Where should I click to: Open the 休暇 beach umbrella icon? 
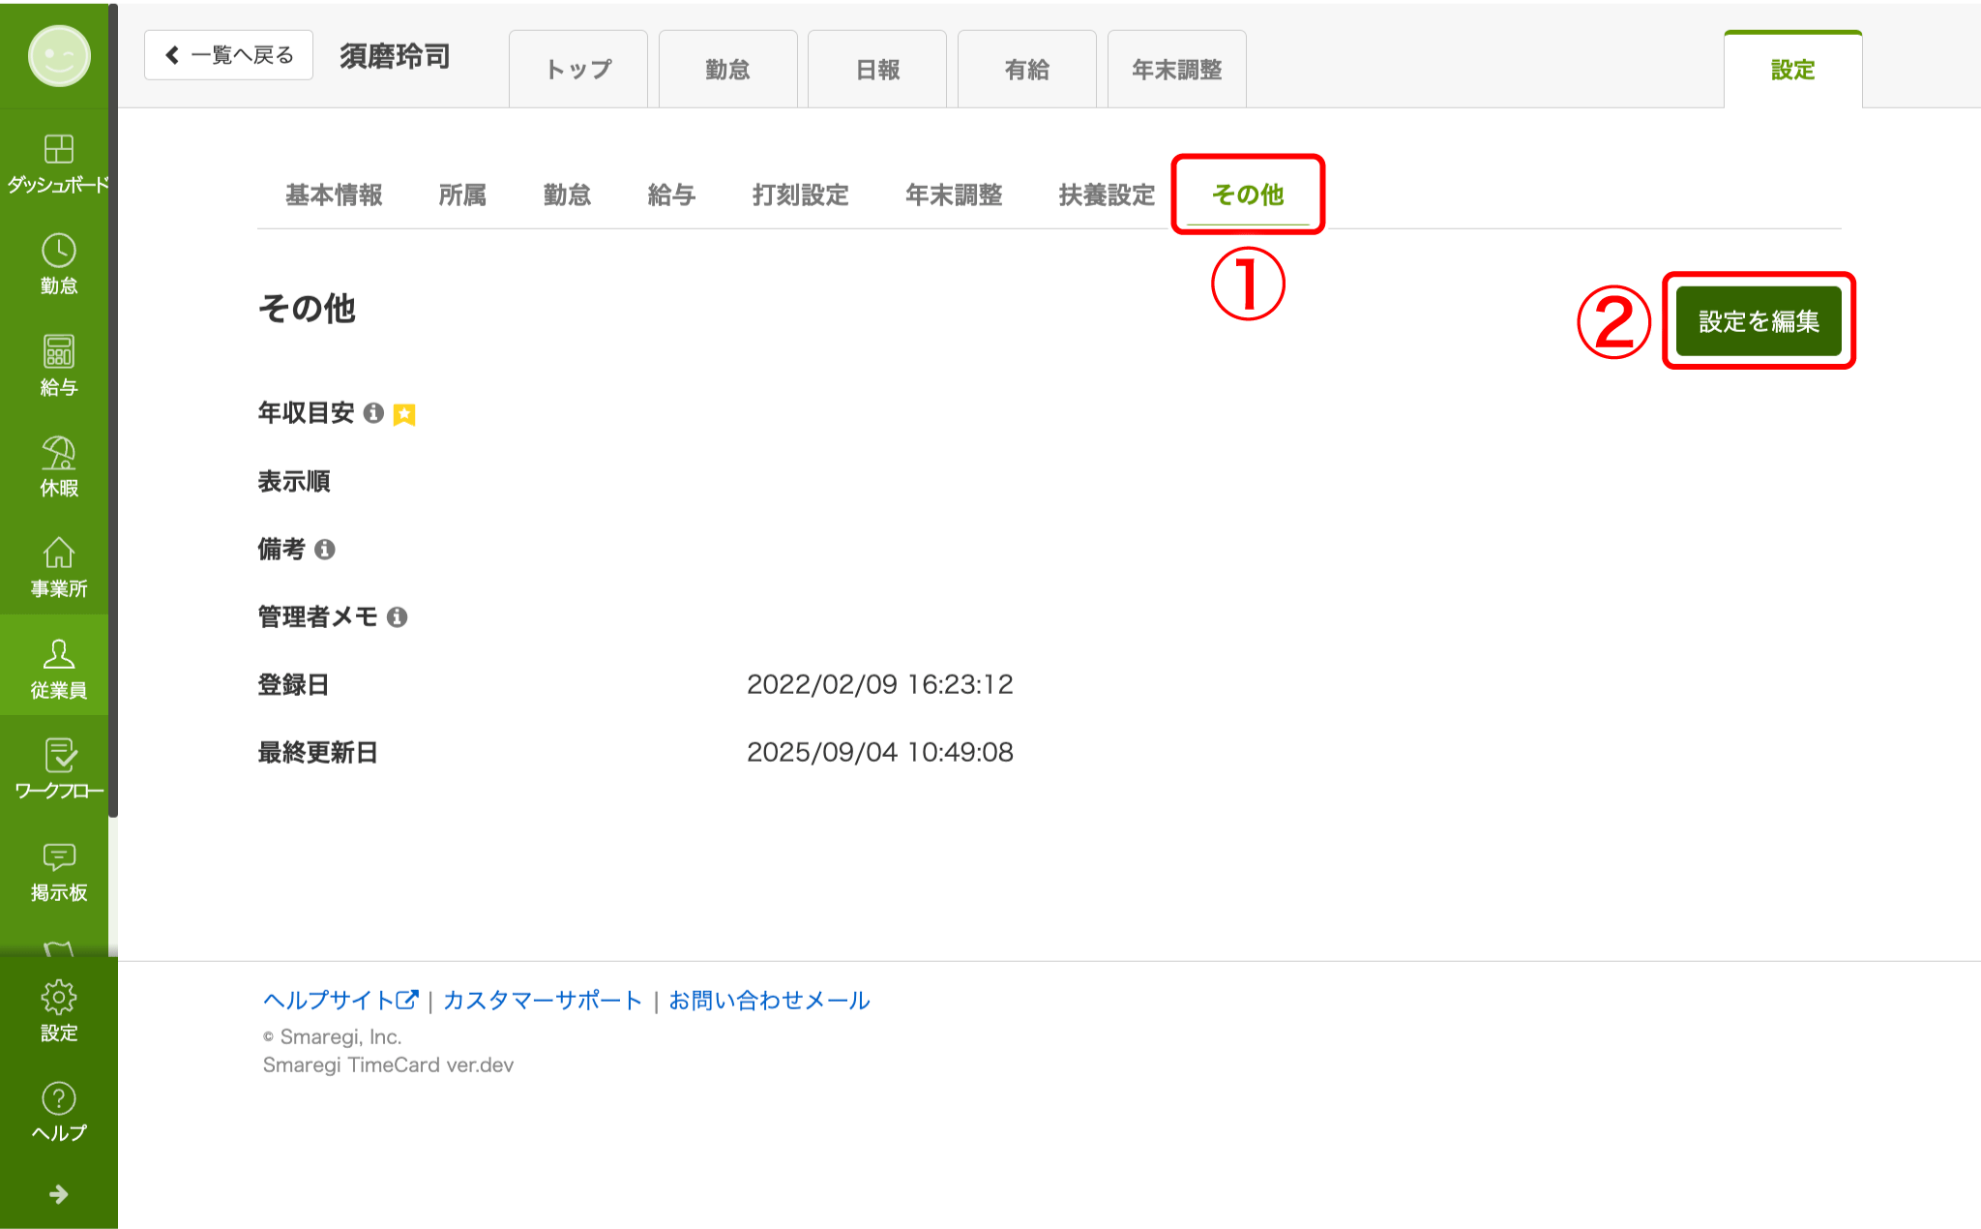[x=58, y=453]
